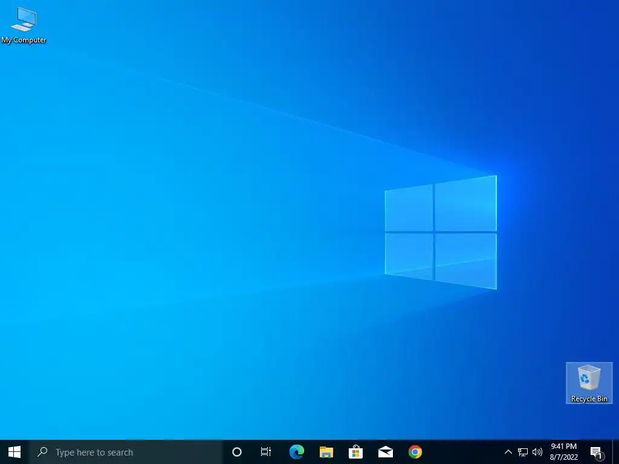Open the network status tray icon
The width and height of the screenshot is (619, 464).
point(523,452)
